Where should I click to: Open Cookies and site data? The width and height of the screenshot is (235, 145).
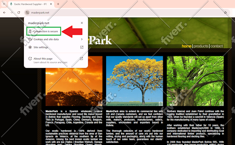click(56, 39)
